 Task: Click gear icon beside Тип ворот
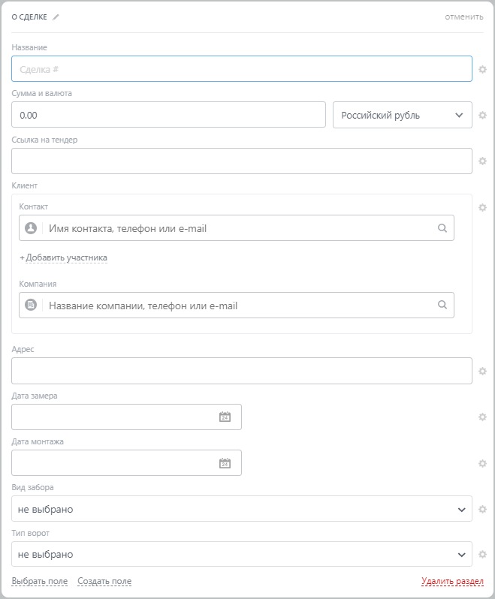click(483, 555)
